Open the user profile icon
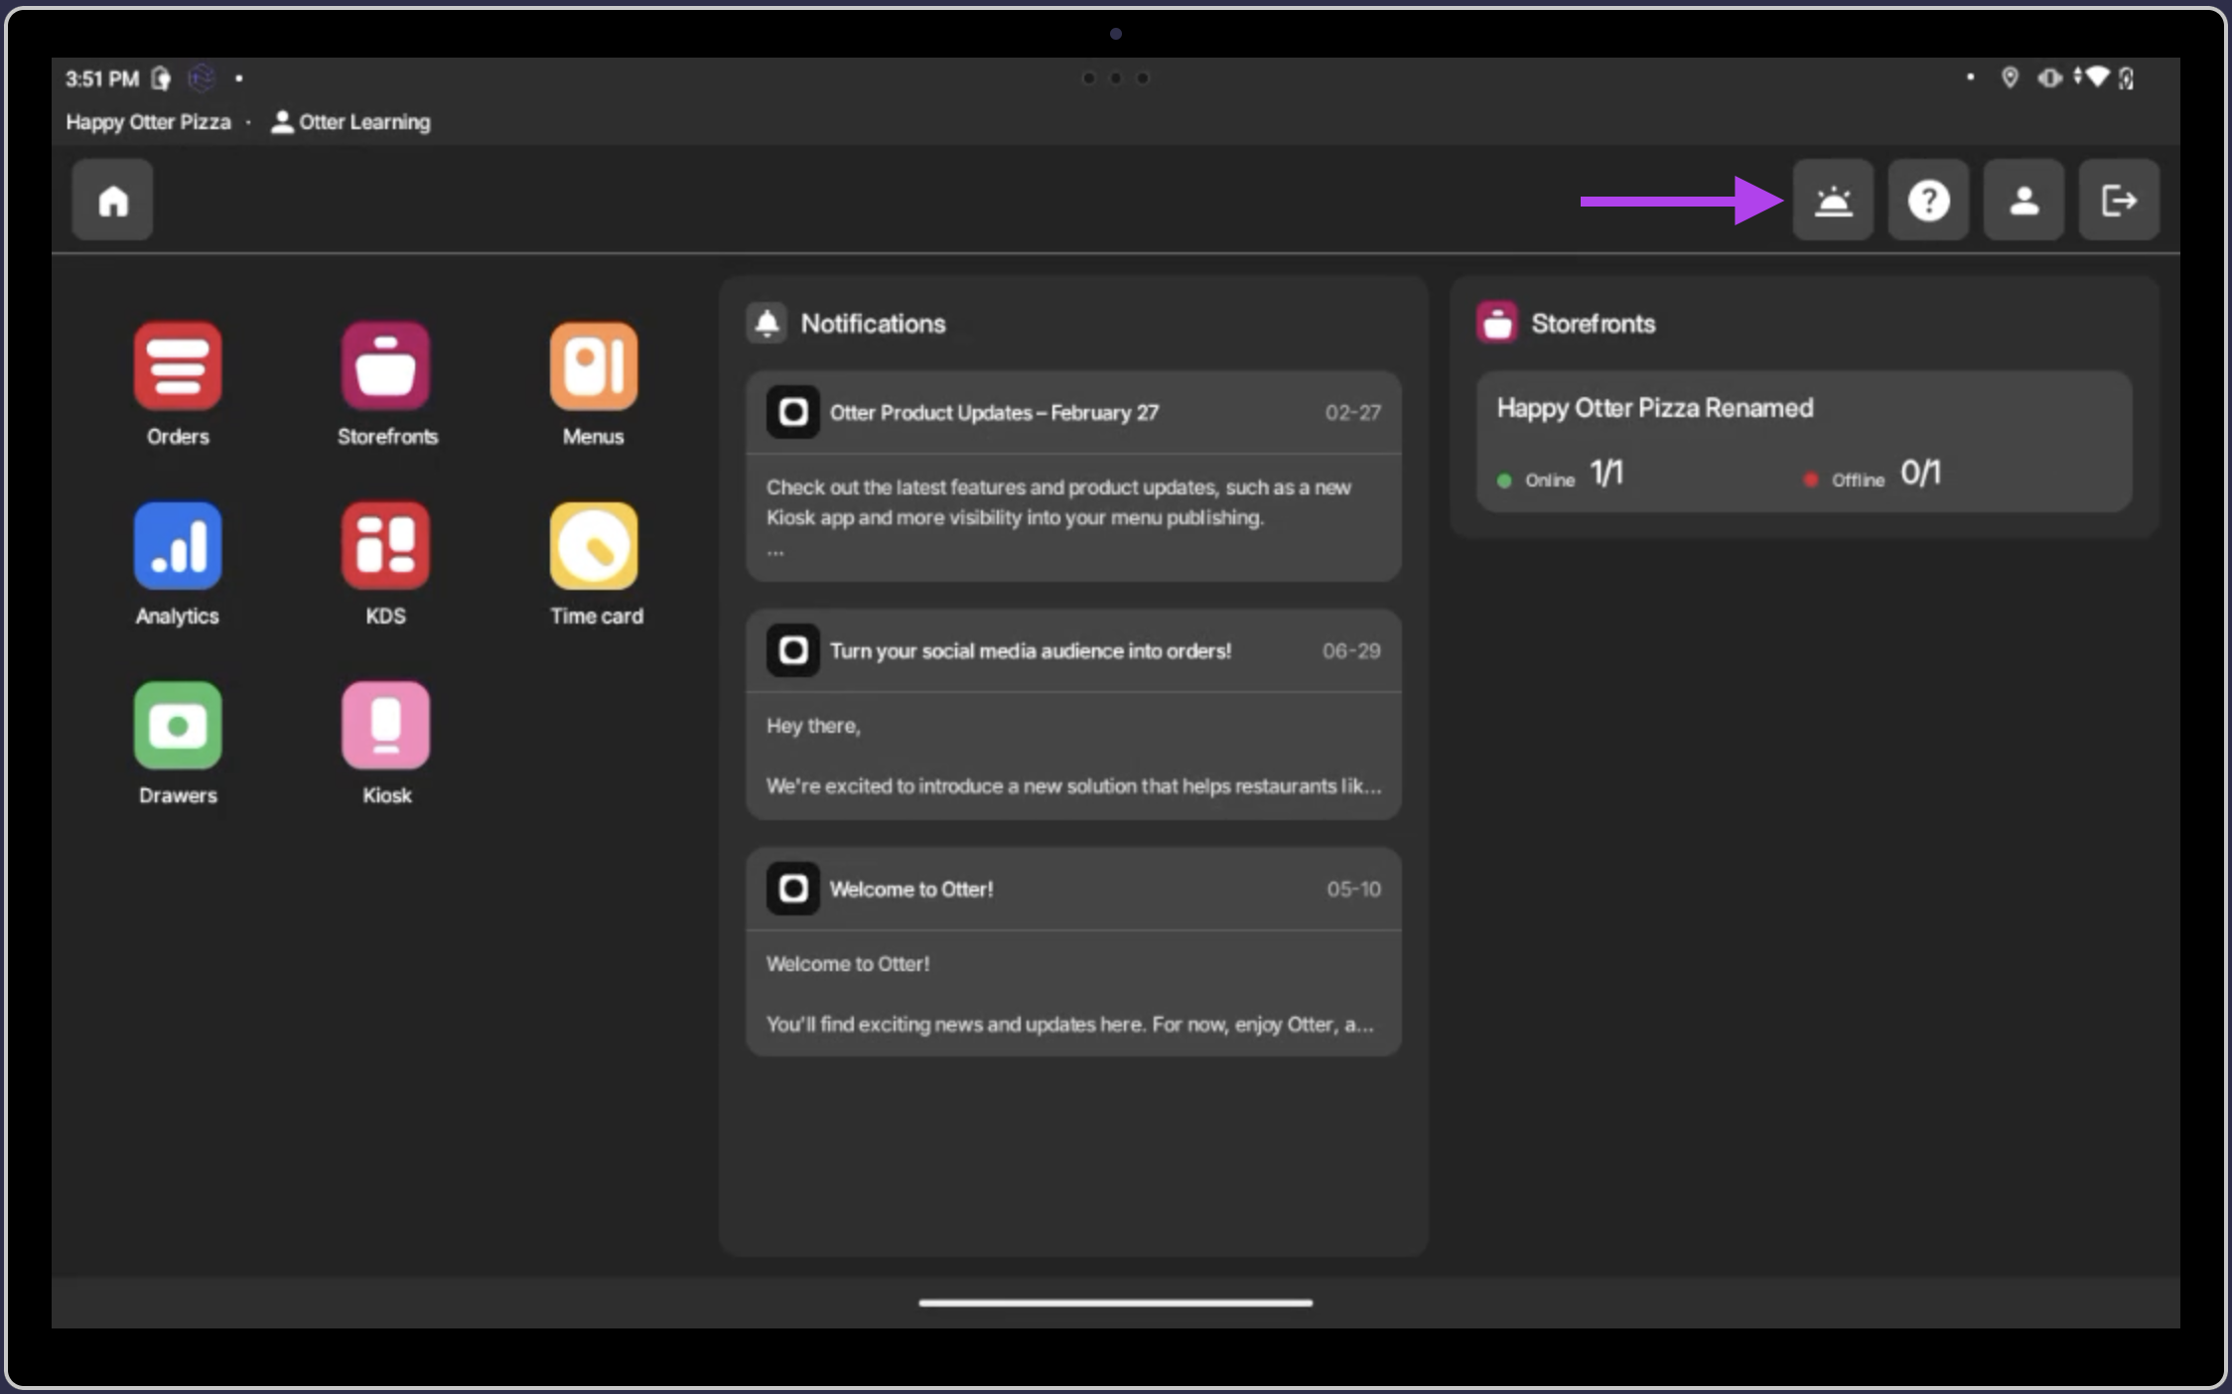 point(2023,201)
